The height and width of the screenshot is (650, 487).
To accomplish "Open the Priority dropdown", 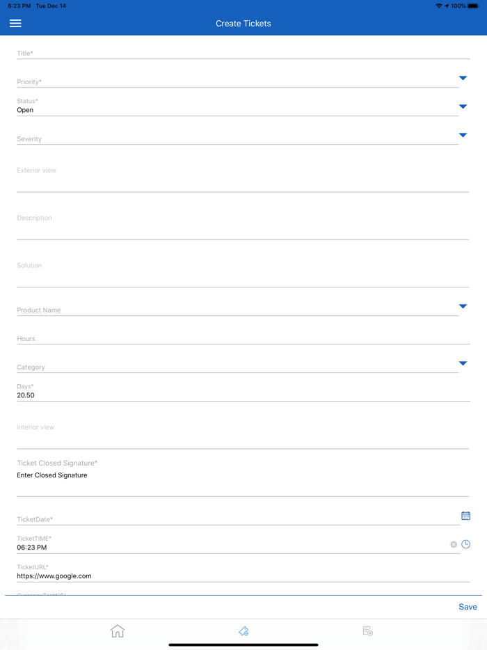I will (463, 78).
